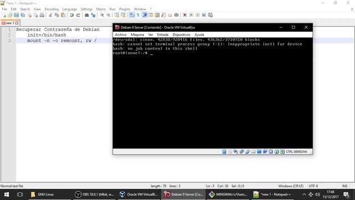Click the Save Recorded Macro icon
Viewport: 355px width, 200px height.
pos(211,15)
